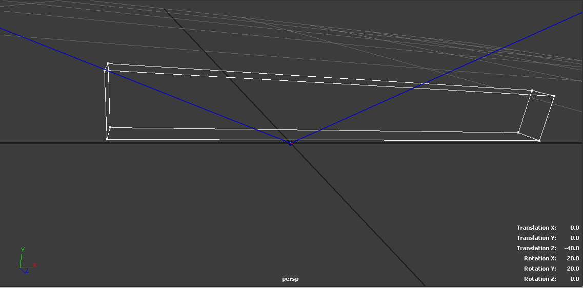Click the persp camera name label
583x288 pixels.
[x=290, y=279]
